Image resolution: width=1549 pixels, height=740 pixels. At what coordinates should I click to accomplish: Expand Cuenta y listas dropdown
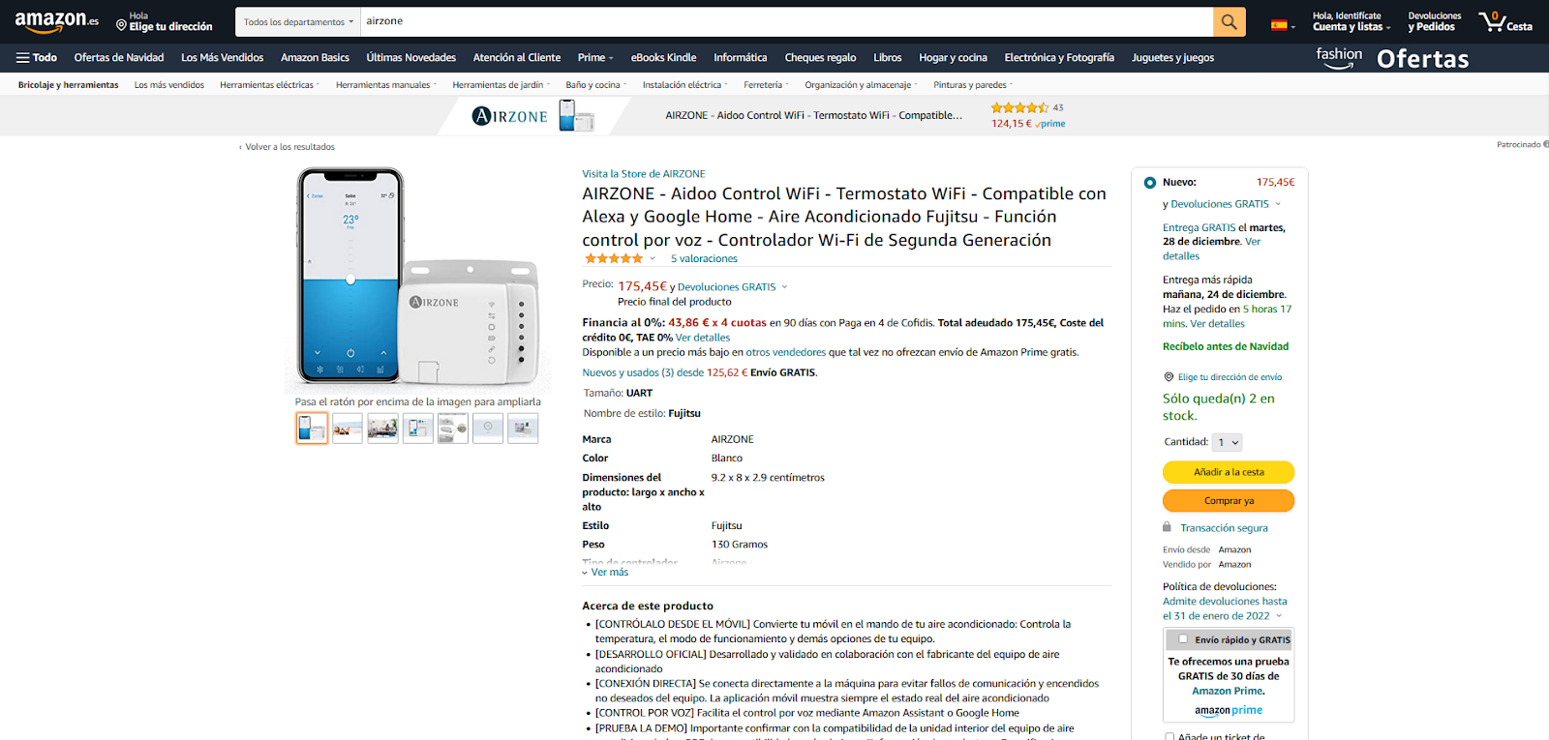[x=1352, y=21]
